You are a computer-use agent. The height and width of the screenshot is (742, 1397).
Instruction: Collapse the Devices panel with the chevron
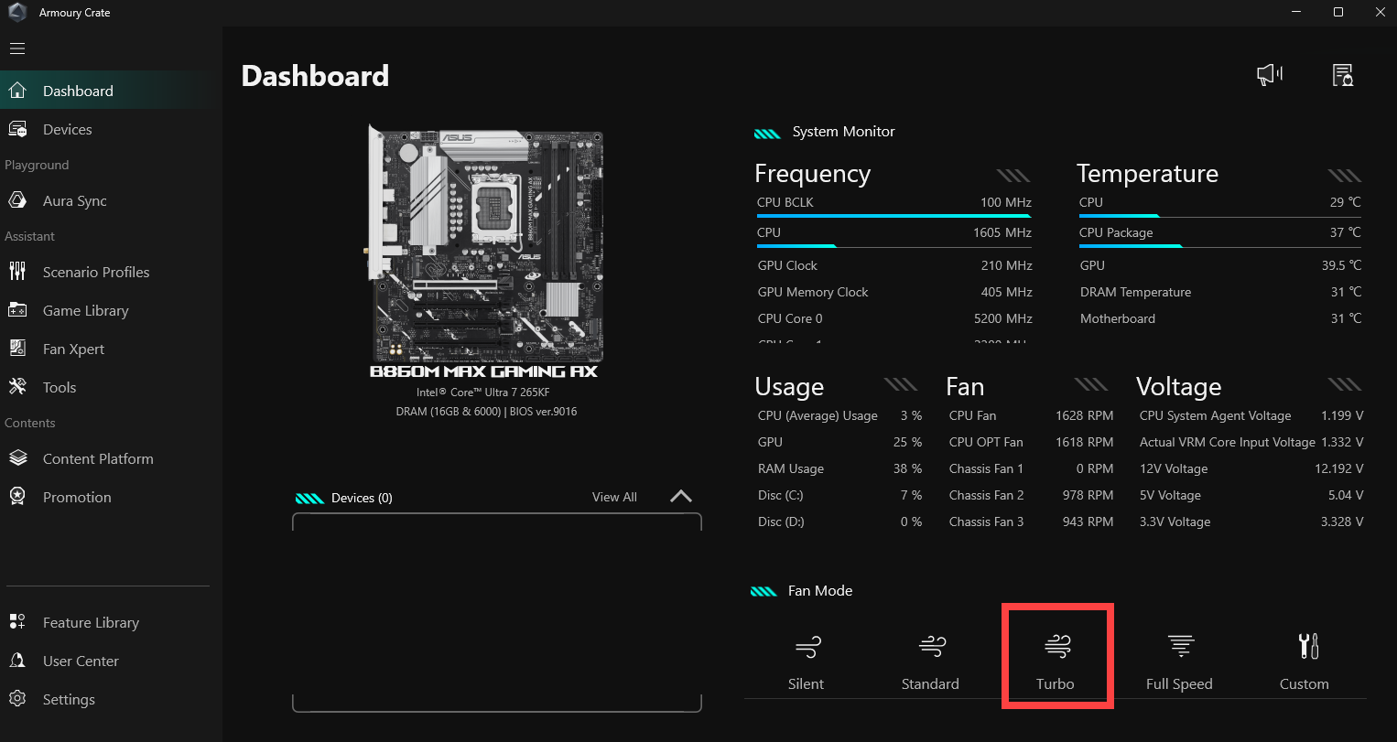click(x=680, y=497)
